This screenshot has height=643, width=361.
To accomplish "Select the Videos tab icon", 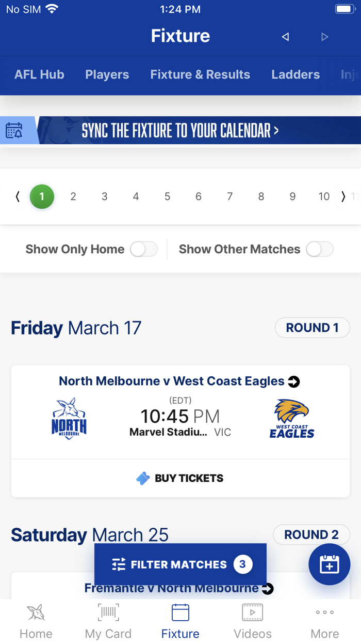I will (x=252, y=612).
